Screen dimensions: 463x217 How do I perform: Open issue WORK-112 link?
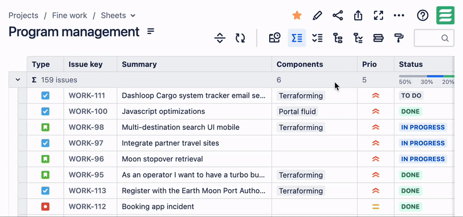click(87, 207)
